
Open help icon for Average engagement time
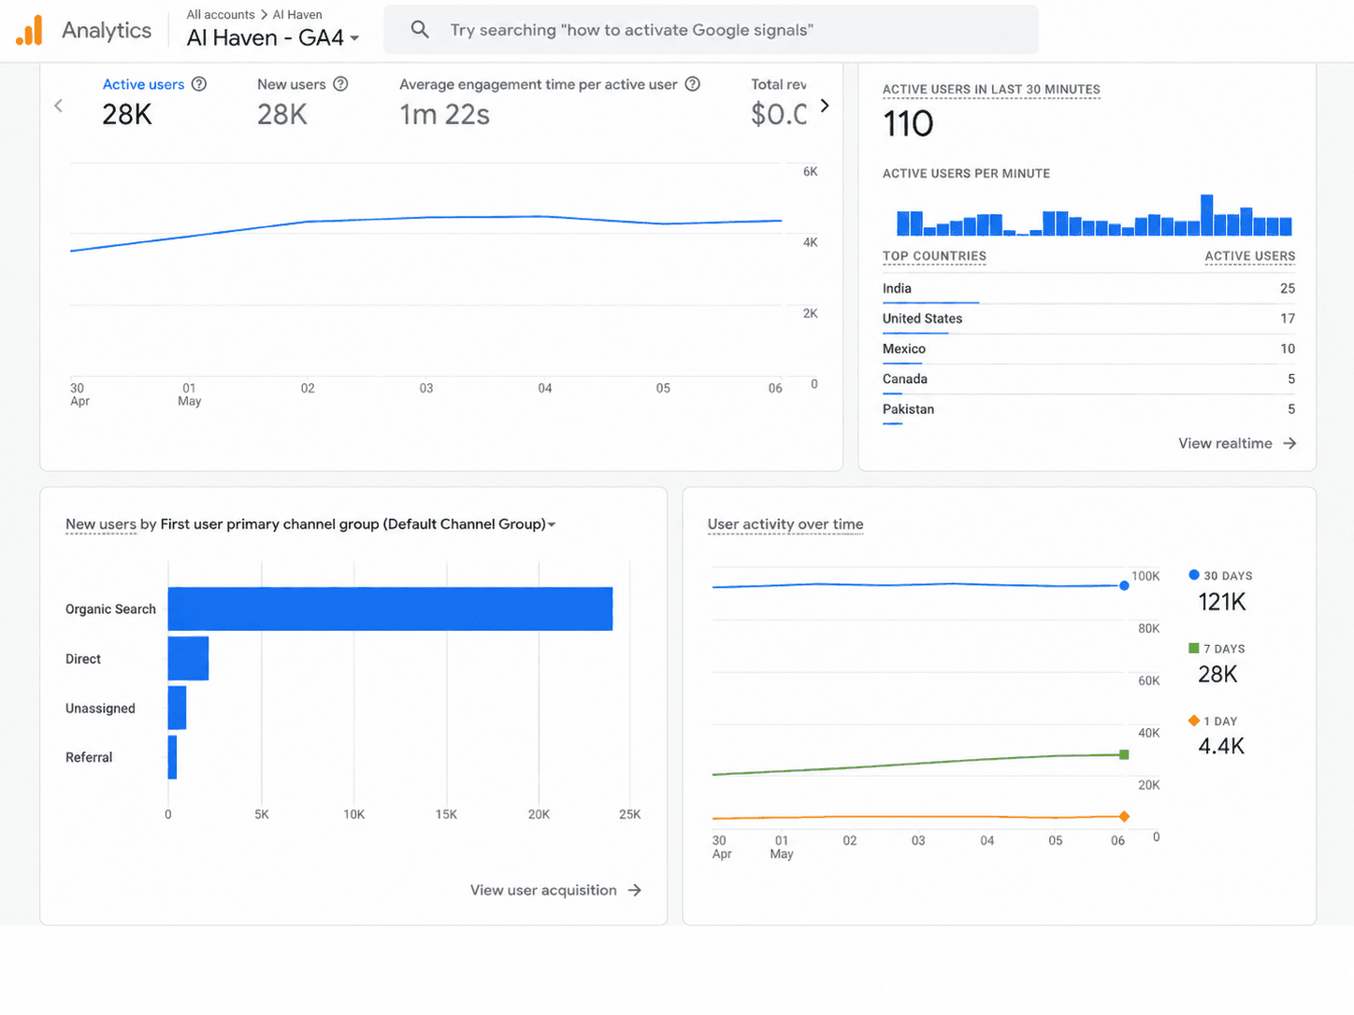tap(693, 84)
